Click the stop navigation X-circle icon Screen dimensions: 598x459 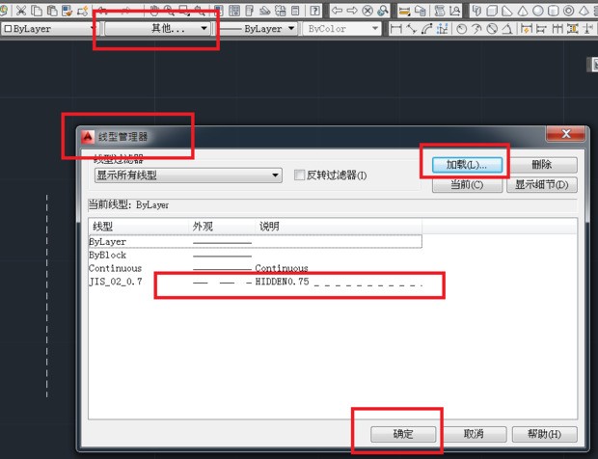(x=367, y=11)
